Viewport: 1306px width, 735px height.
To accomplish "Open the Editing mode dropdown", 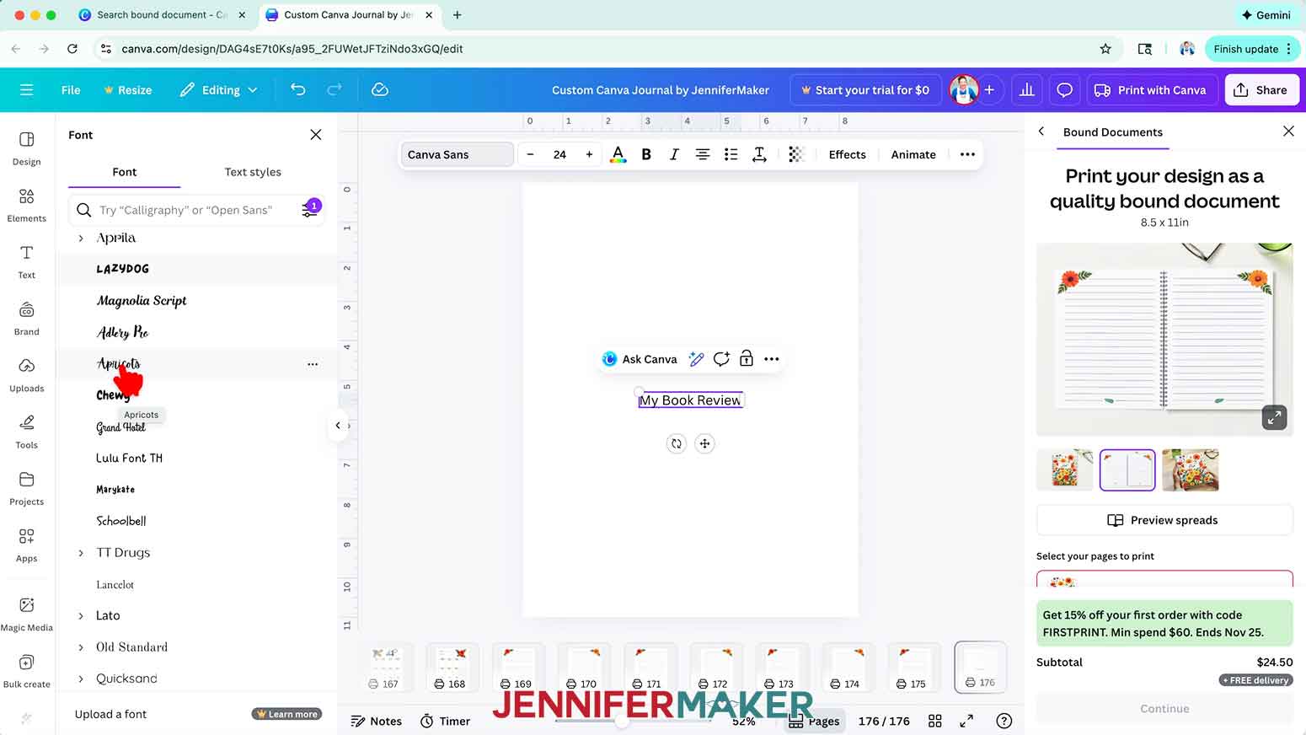I will [x=218, y=89].
